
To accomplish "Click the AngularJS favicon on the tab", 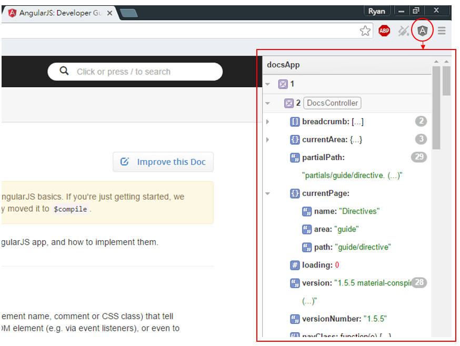I will (12, 13).
